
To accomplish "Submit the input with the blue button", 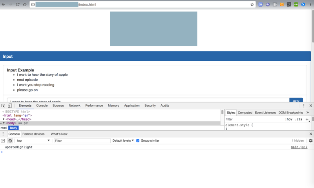I will tap(296, 100).
